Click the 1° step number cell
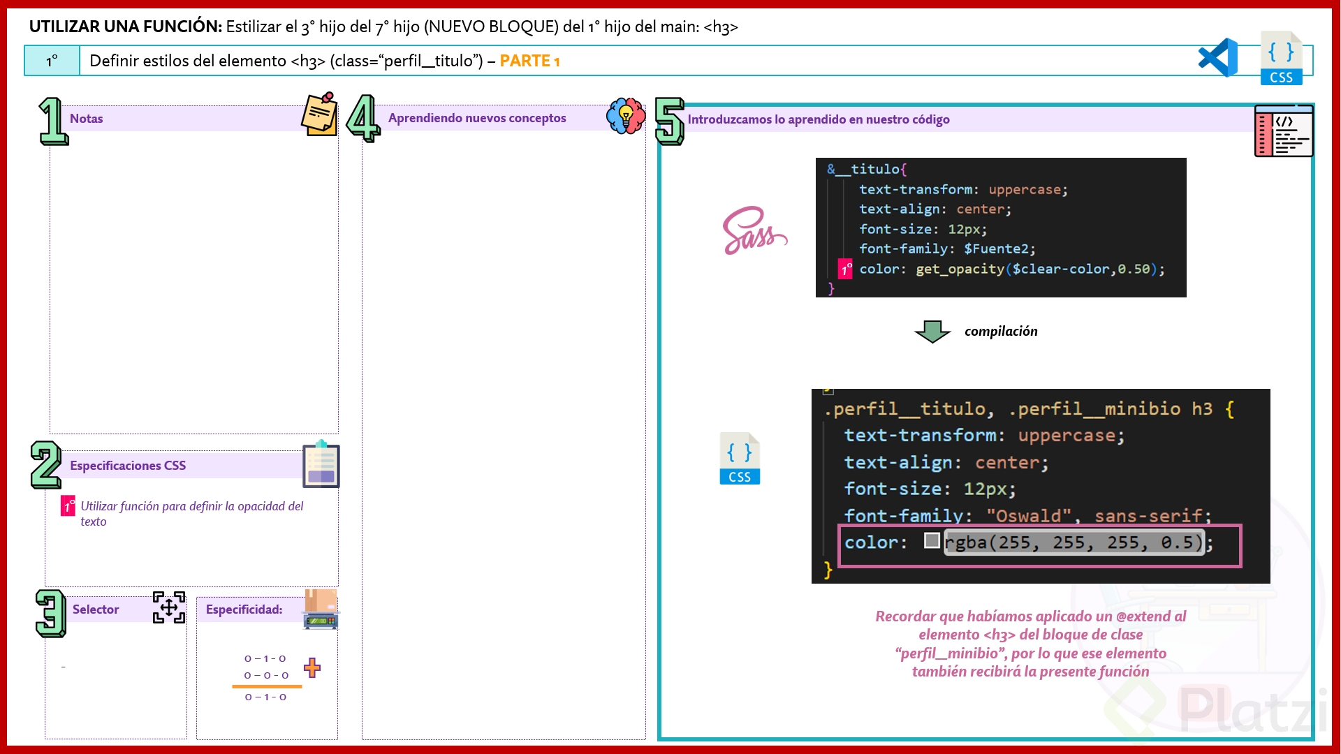Viewport: 1341px width, 754px height. (52, 61)
